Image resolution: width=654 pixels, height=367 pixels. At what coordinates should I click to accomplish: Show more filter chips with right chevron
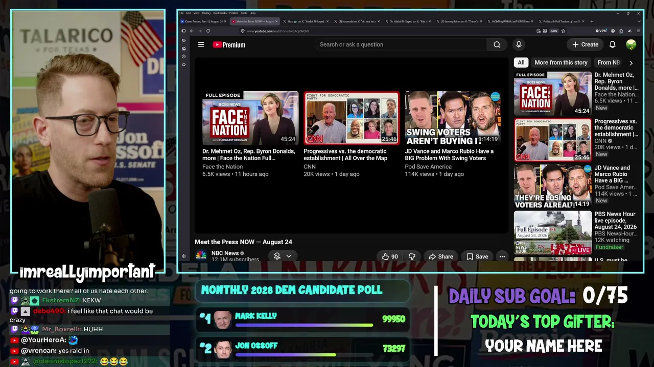coord(631,63)
